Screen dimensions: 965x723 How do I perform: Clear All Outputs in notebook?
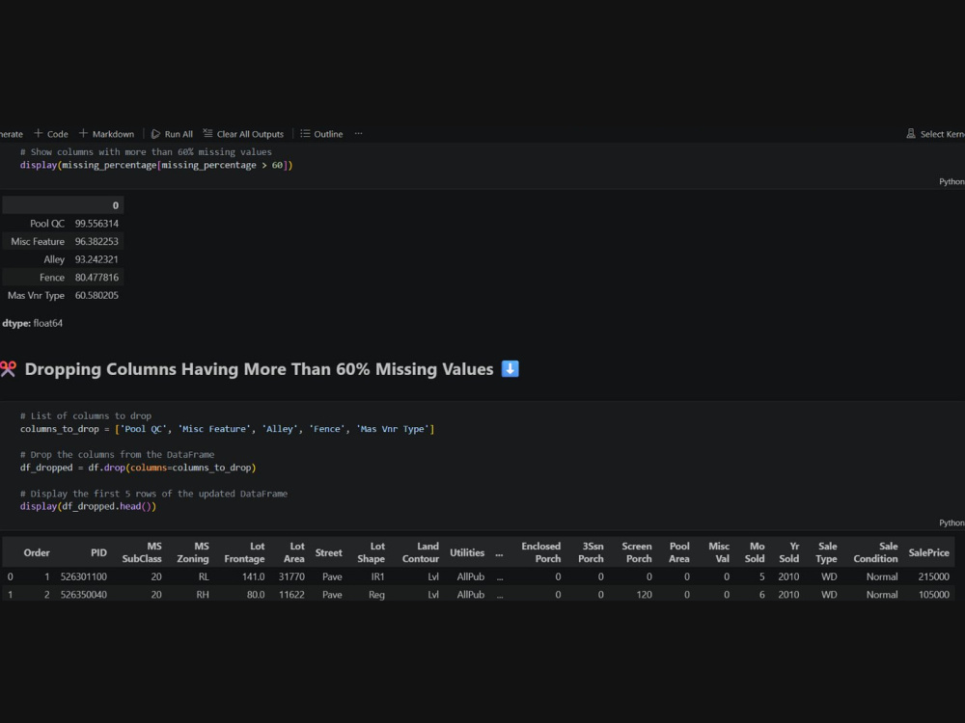[x=244, y=133]
